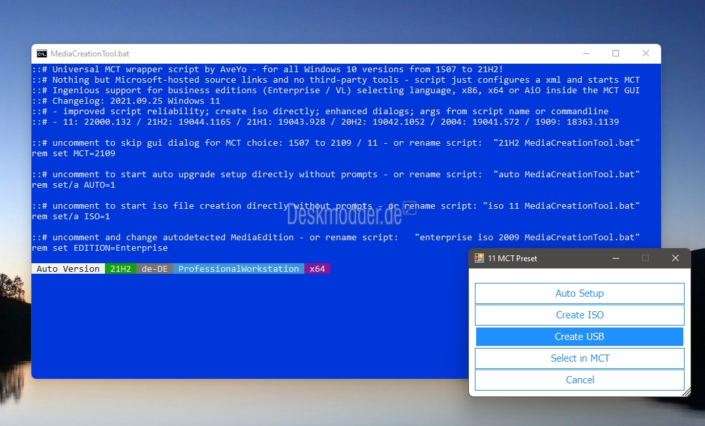Viewport: 705px width, 426px height.
Task: Click the 11 MCT Preset dialog icon
Action: pos(479,259)
